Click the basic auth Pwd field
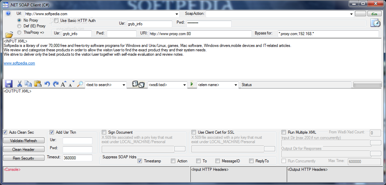The image size is (386, 185). pos(209,24)
